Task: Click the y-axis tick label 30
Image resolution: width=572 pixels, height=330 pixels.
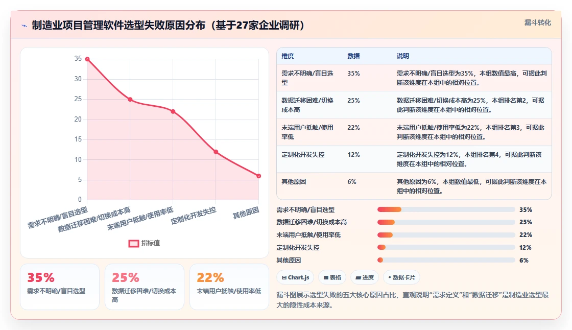Action: tap(78, 79)
